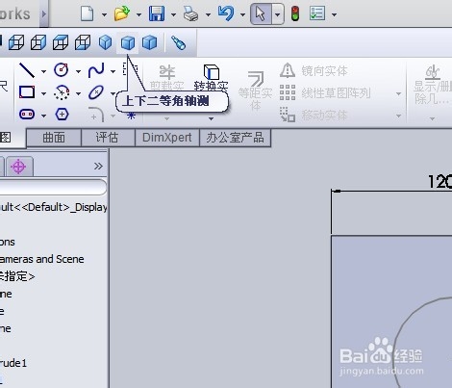This screenshot has height=388, width=452.
Task: Open the dropdown next to New document
Action: click(x=104, y=14)
